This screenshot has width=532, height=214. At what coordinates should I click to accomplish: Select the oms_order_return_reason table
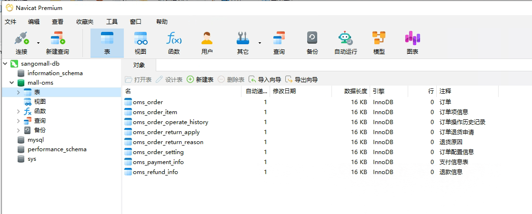(168, 142)
